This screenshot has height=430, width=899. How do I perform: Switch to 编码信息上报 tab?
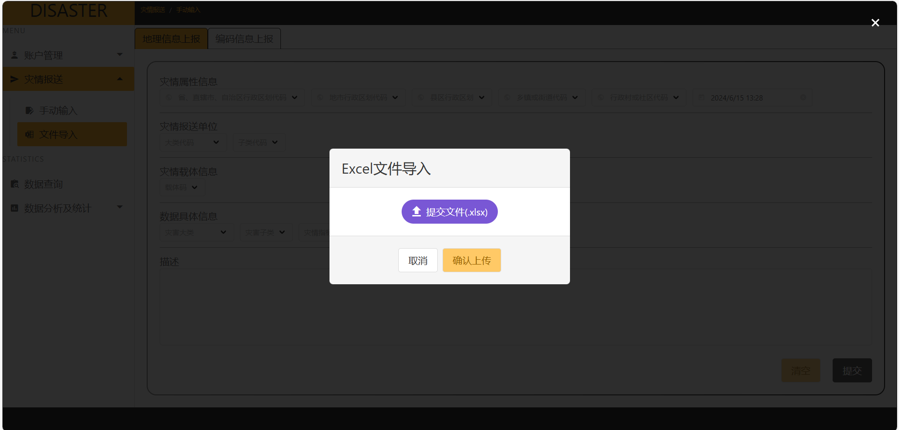point(244,38)
